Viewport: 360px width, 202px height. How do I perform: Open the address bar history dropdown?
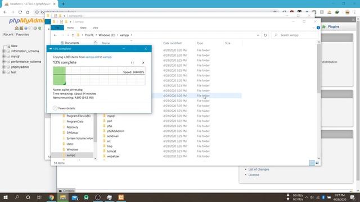258,35
